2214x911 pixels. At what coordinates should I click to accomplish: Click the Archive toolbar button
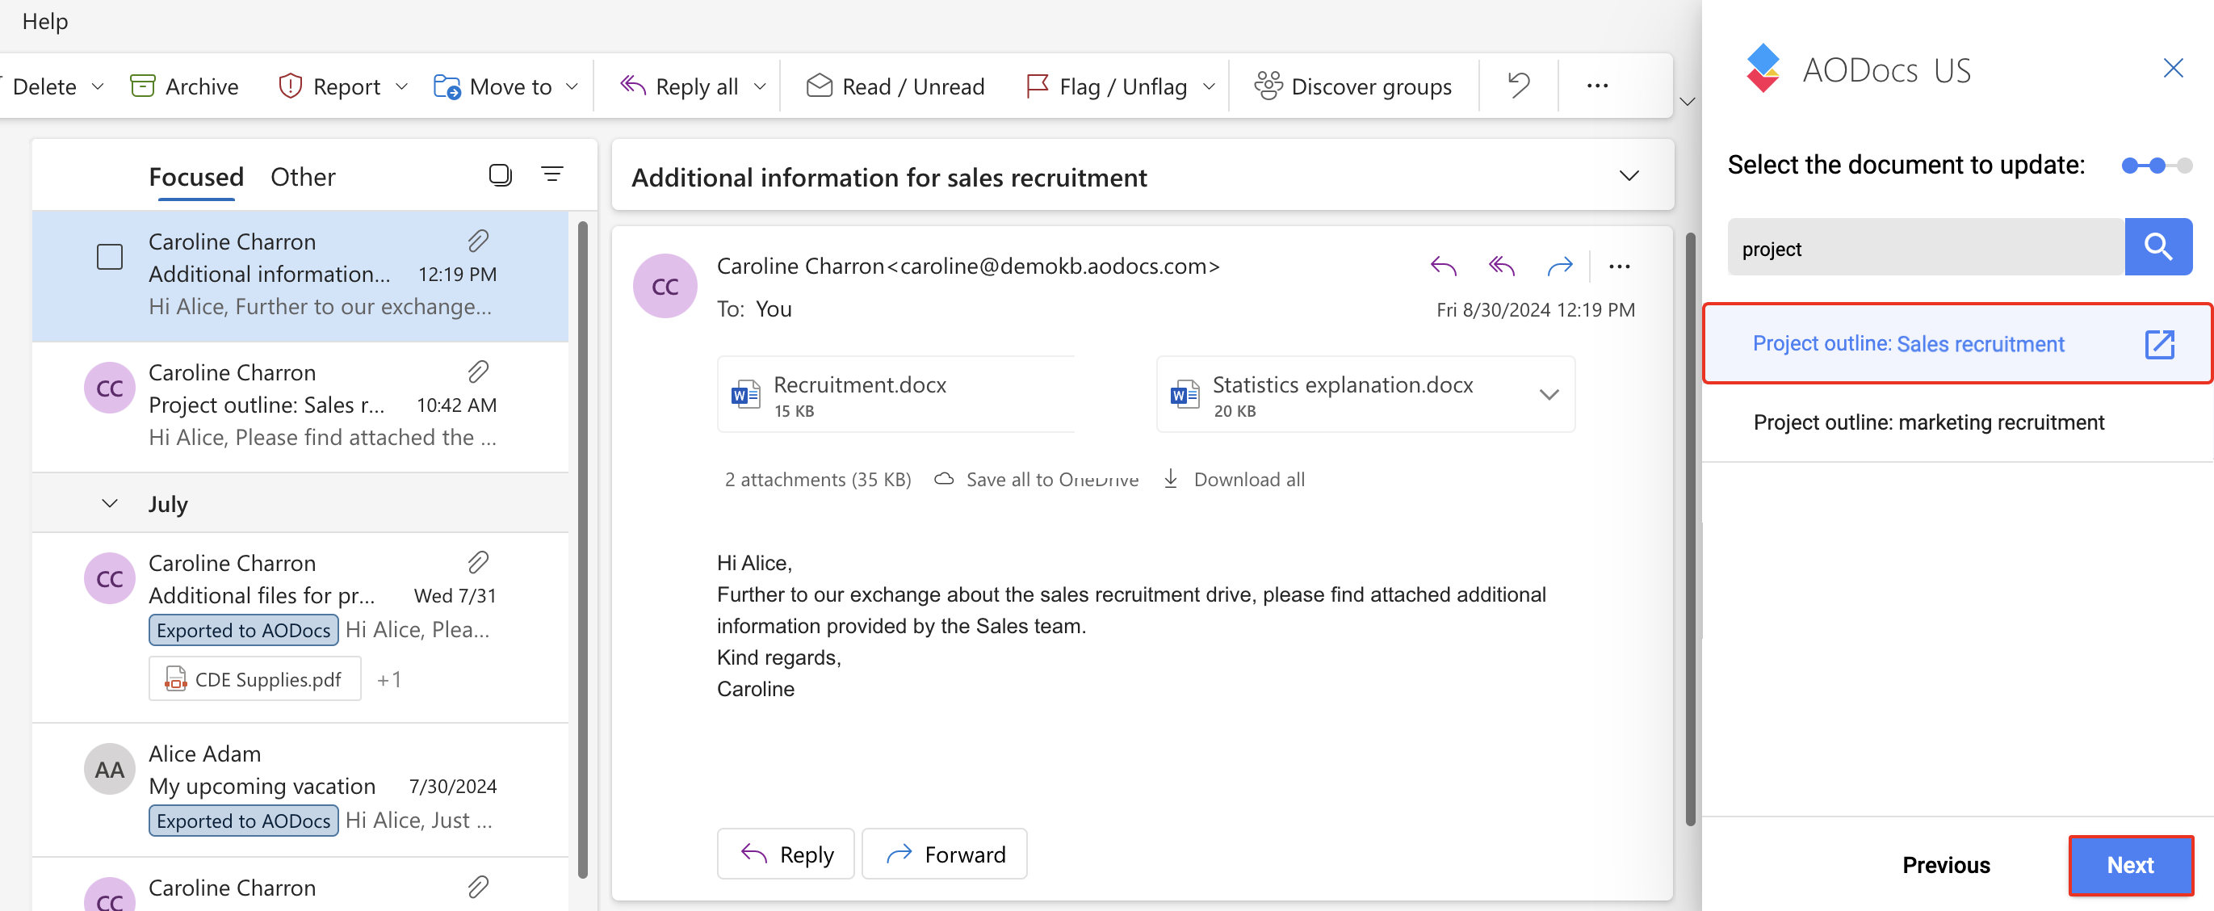pos(184,86)
